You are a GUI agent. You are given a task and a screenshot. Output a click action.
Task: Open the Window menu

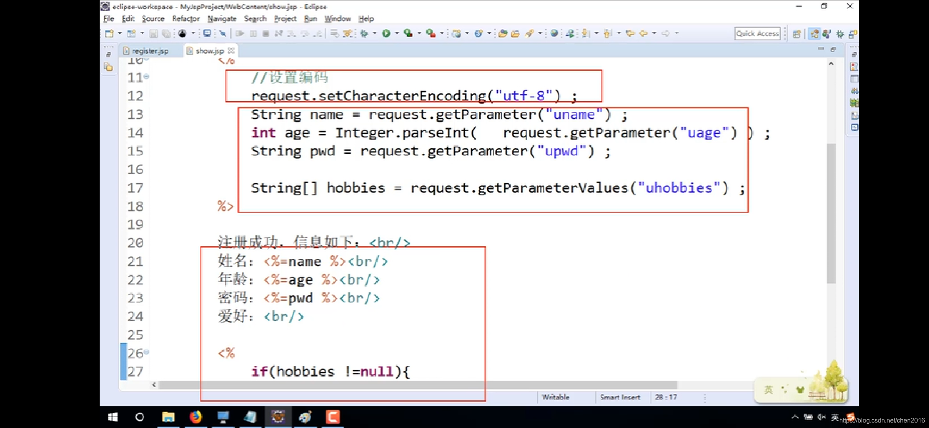pos(337,19)
